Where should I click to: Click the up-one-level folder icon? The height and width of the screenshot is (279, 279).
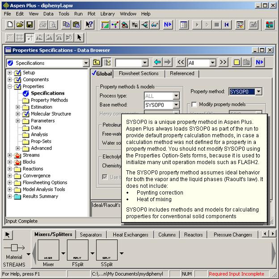pyautogui.click(x=97, y=63)
